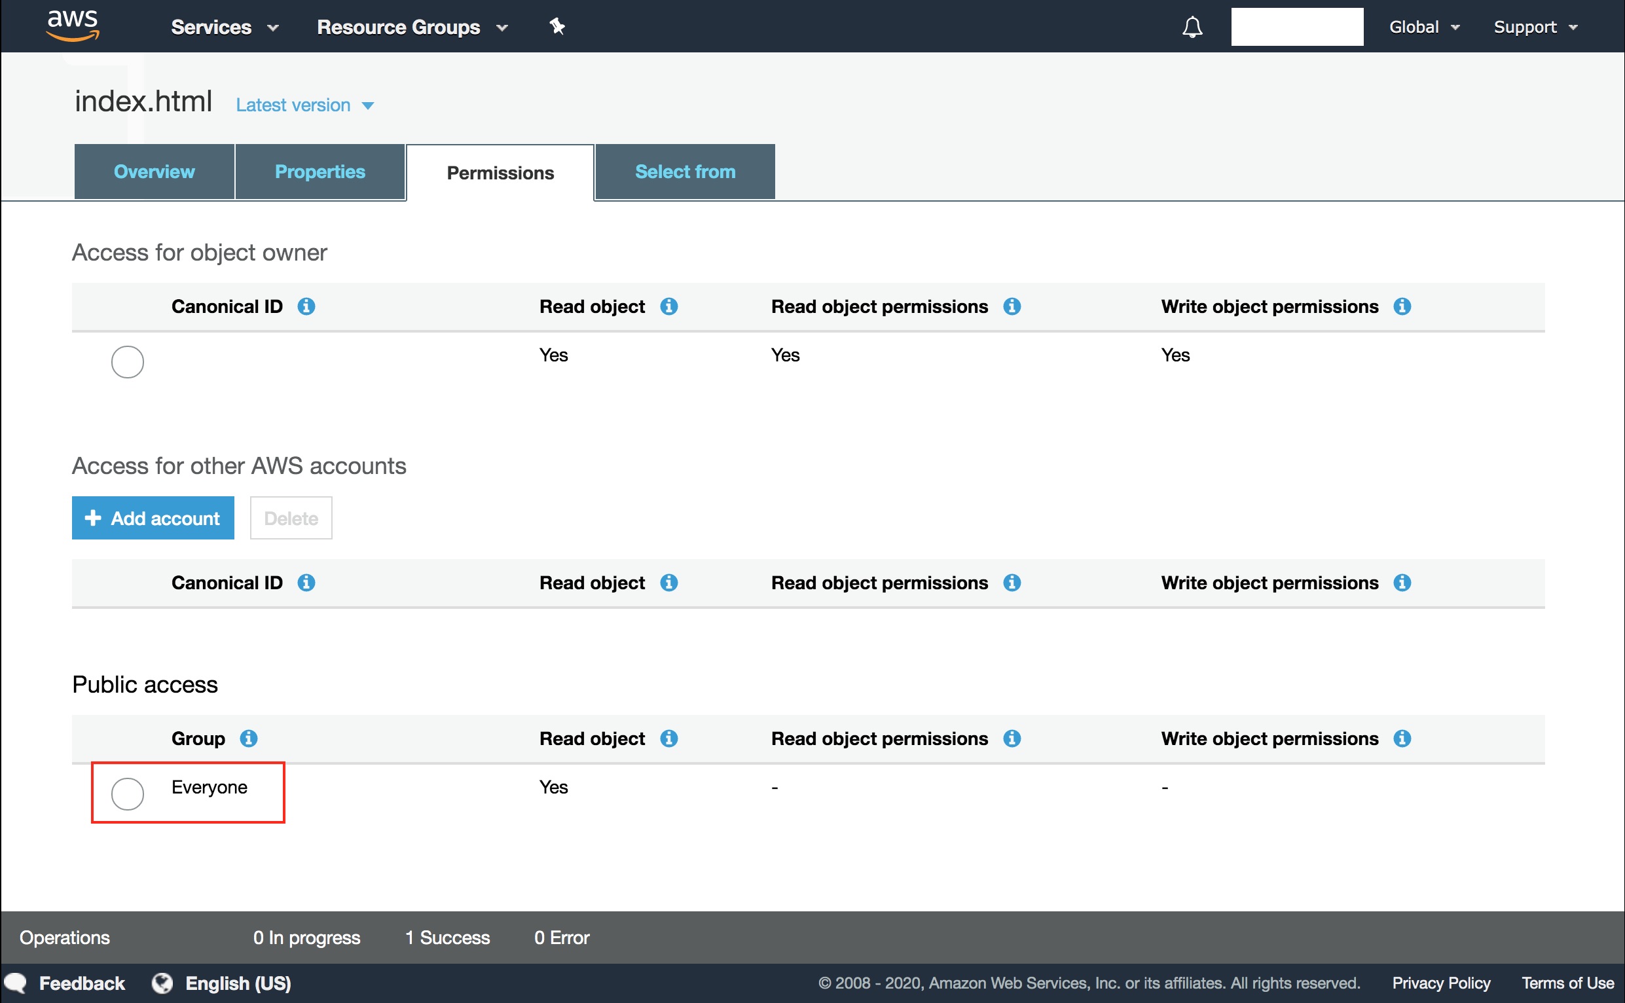The width and height of the screenshot is (1625, 1003).
Task: Select the Everyone group radio button
Action: [x=128, y=794]
